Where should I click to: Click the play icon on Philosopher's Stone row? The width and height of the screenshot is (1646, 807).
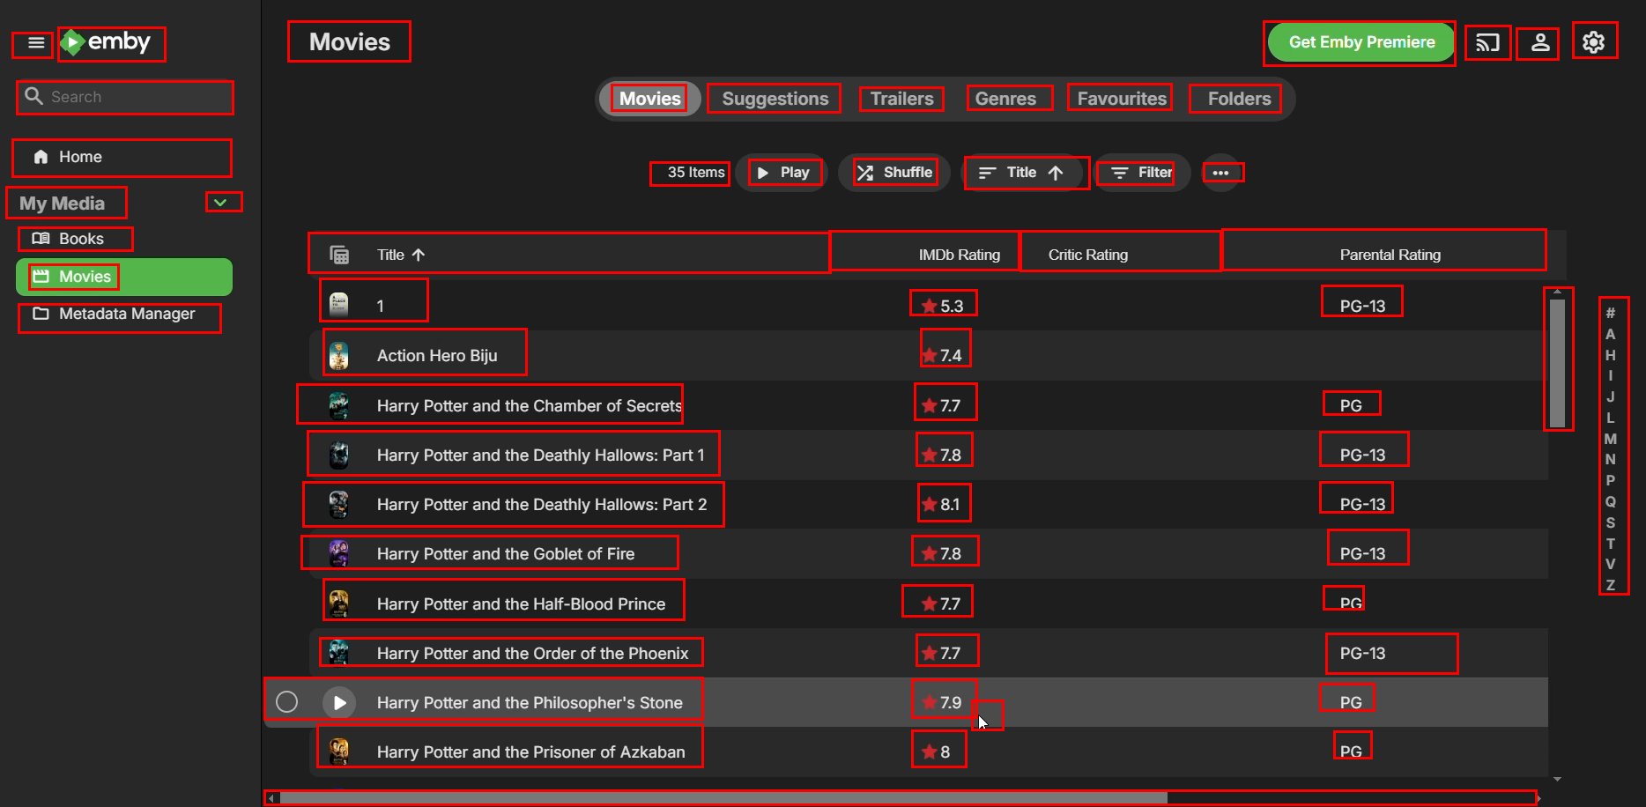pyautogui.click(x=339, y=702)
